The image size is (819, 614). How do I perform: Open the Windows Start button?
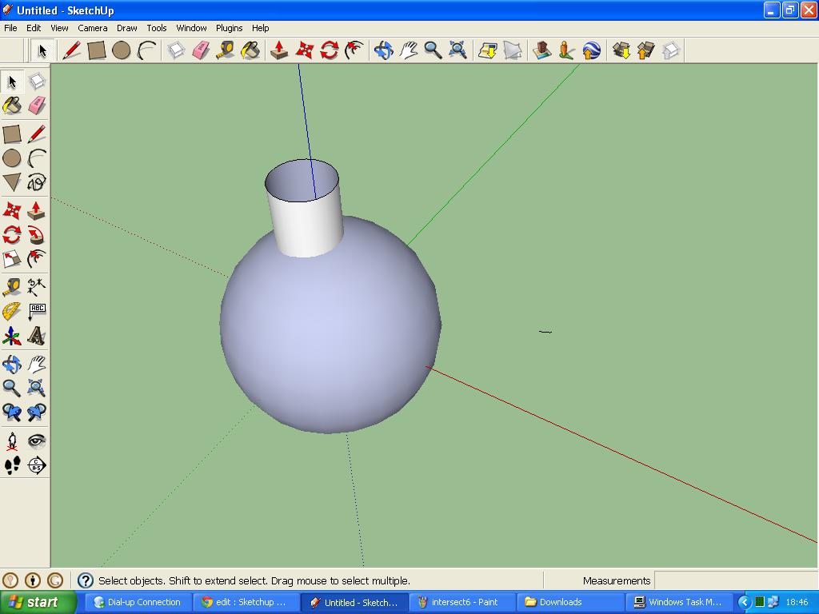click(x=37, y=602)
